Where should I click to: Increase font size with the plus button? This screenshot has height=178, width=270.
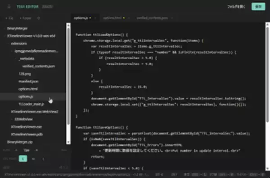coord(36,150)
